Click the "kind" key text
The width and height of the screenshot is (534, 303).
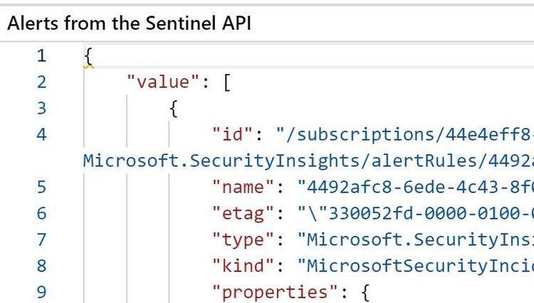[244, 265]
